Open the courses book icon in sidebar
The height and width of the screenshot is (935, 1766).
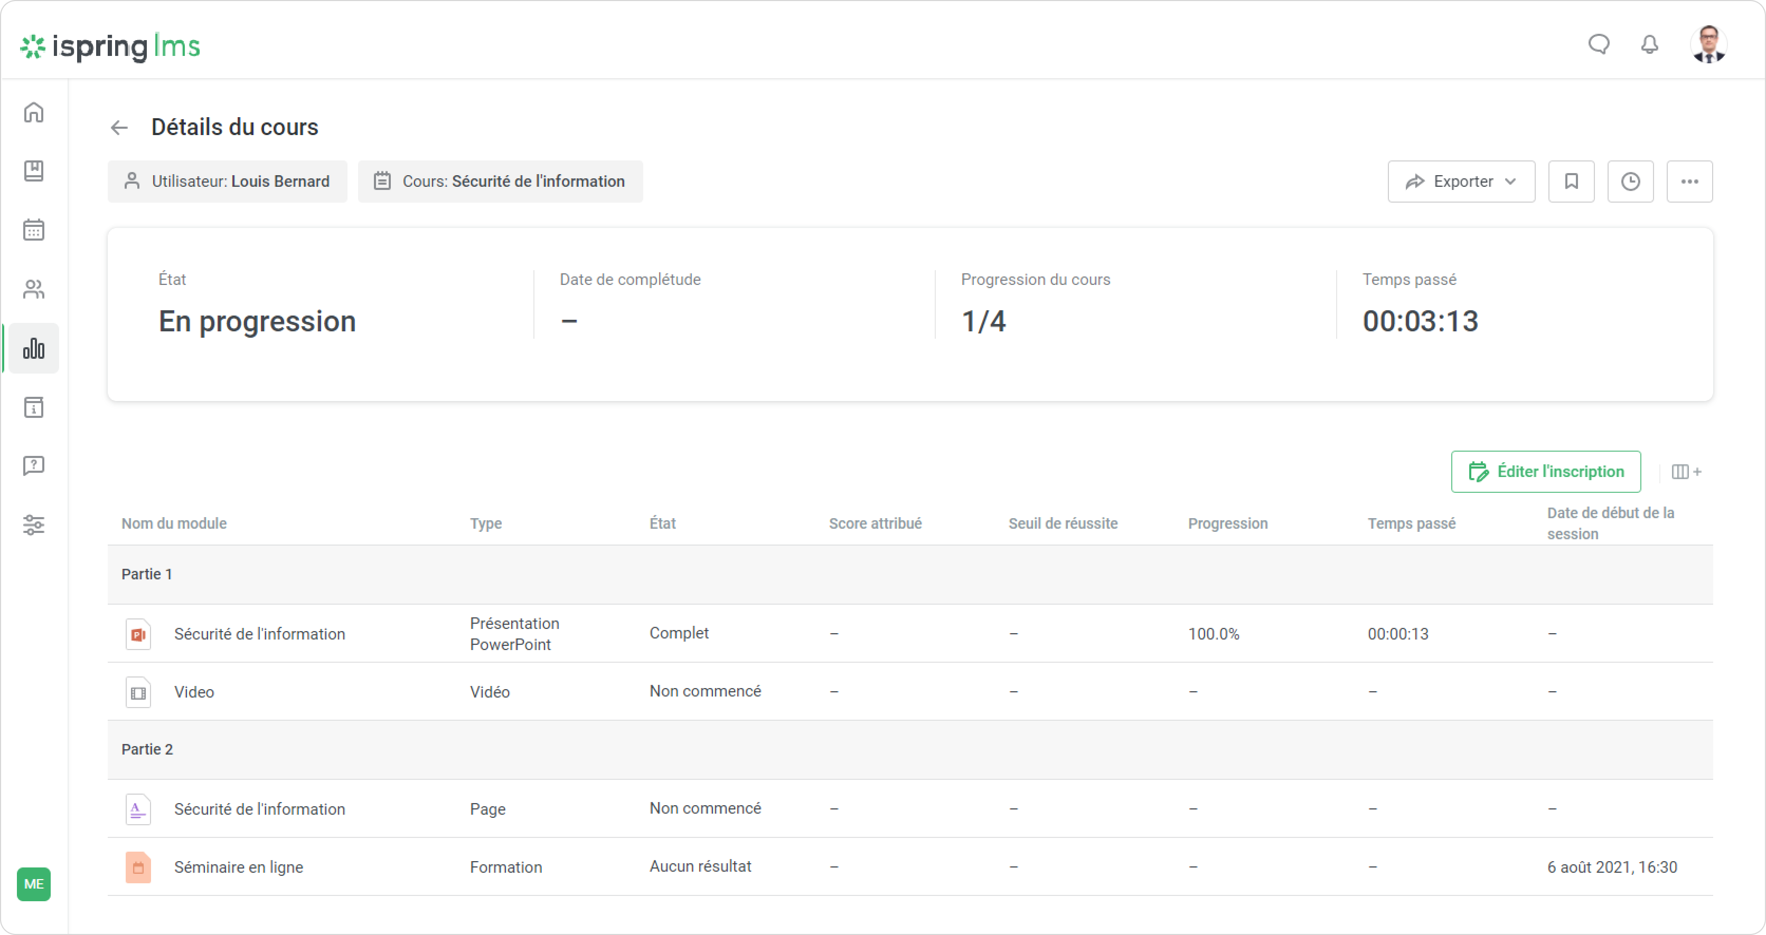coord(34,170)
